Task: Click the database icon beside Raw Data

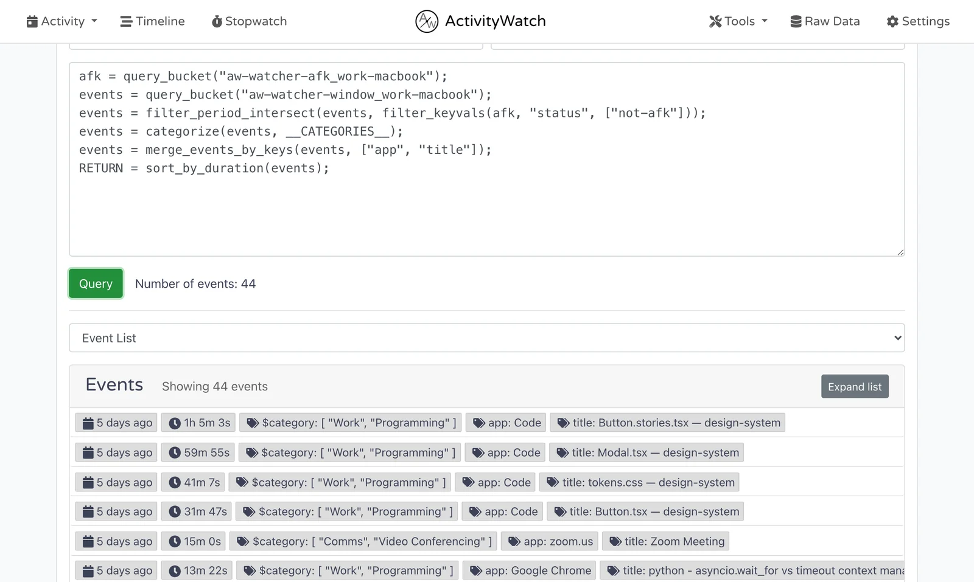Action: [x=796, y=22]
